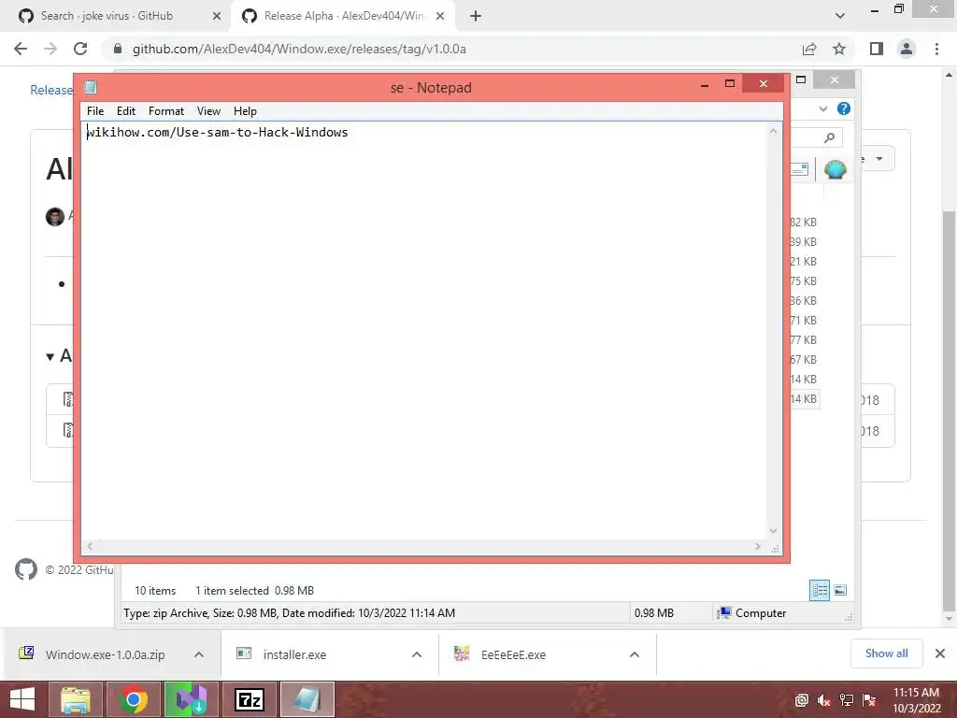
Task: Click the Chrome page vertical scrollbar
Action: point(949,409)
